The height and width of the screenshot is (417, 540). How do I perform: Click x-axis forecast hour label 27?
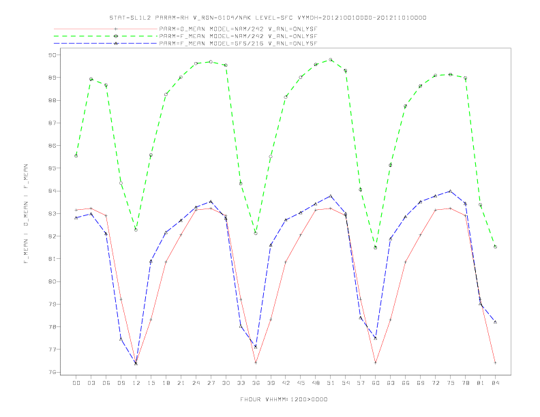pos(211,383)
